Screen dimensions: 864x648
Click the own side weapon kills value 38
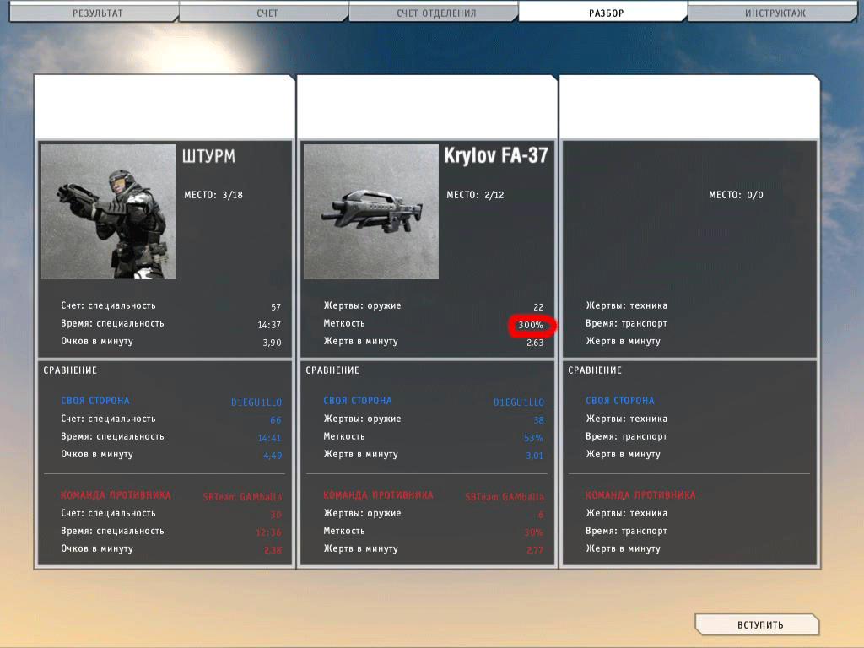(538, 420)
